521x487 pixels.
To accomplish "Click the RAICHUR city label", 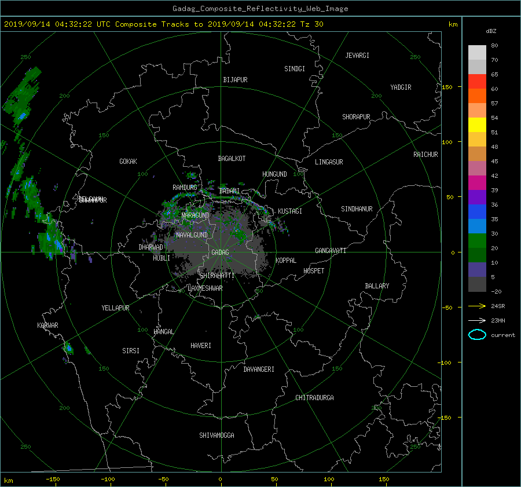I will pos(425,155).
